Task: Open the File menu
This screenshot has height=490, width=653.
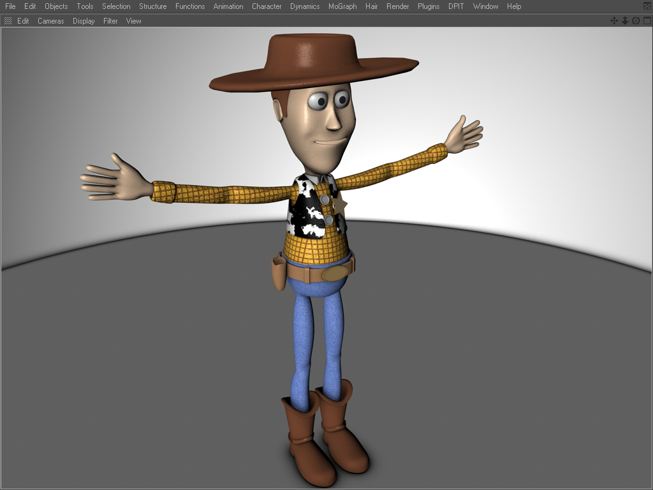Action: [10, 6]
